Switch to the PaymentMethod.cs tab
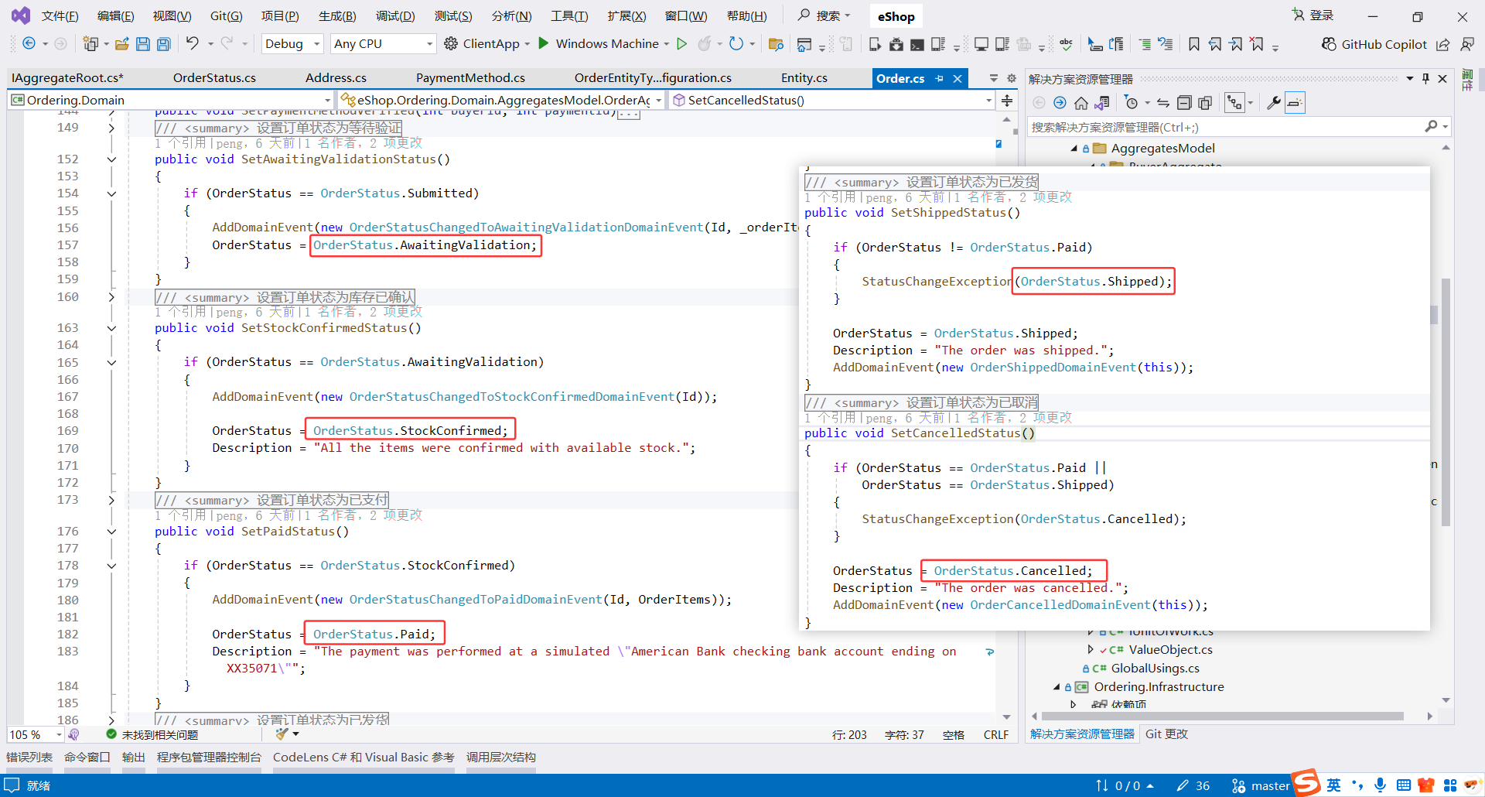The image size is (1485, 797). [x=470, y=78]
